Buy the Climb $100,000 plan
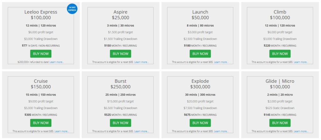The image size is (321, 140). tap(280, 54)
